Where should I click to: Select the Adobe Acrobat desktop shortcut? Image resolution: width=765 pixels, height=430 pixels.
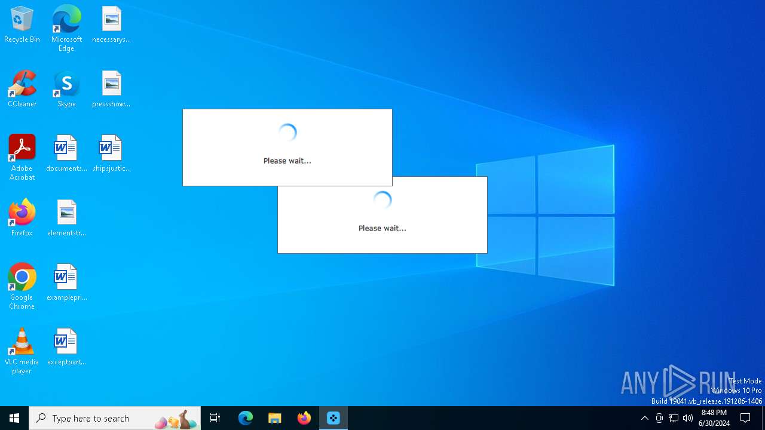[x=22, y=158]
